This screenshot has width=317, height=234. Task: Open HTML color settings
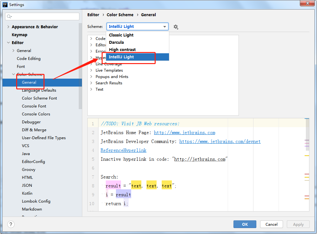click(x=27, y=178)
